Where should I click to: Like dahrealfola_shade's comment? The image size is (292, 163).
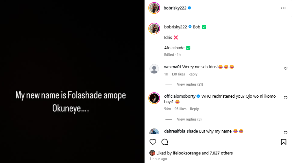tap(285, 133)
